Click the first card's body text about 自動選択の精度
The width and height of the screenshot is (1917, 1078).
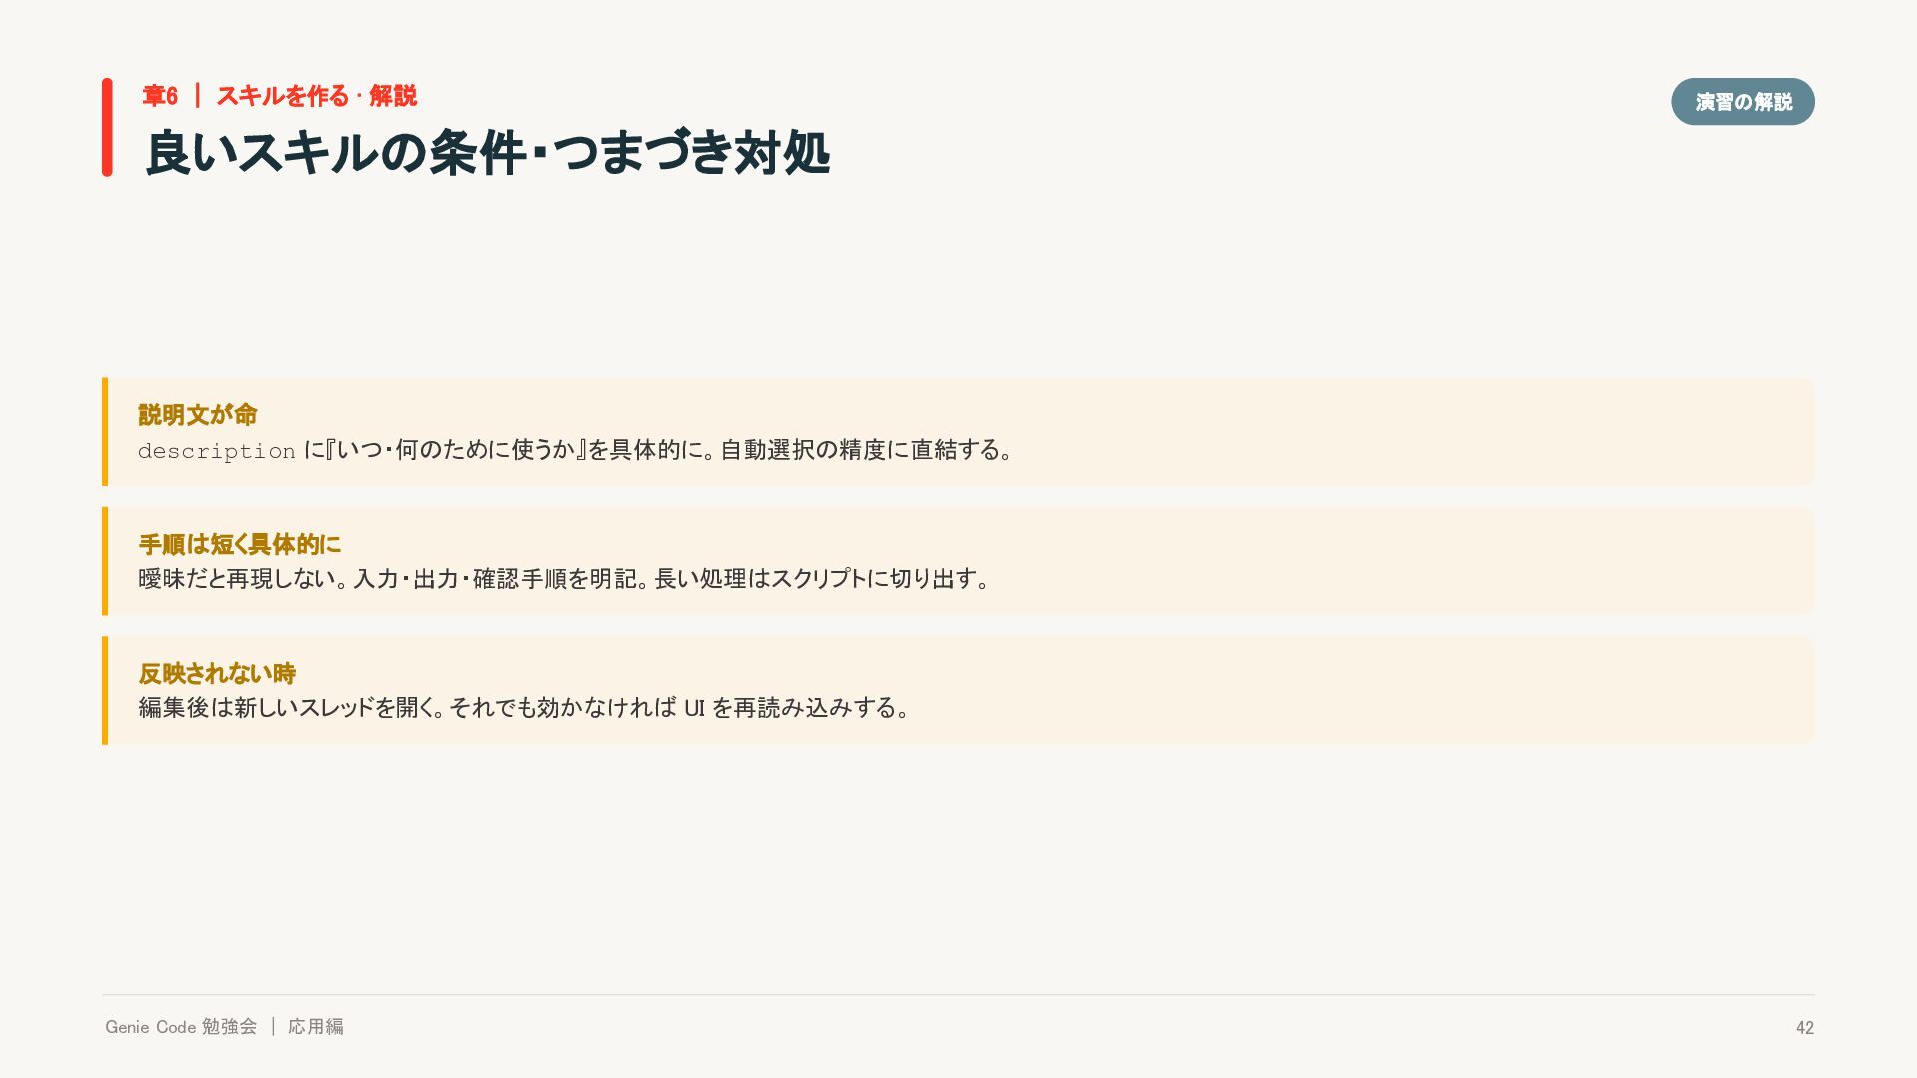[x=576, y=450]
